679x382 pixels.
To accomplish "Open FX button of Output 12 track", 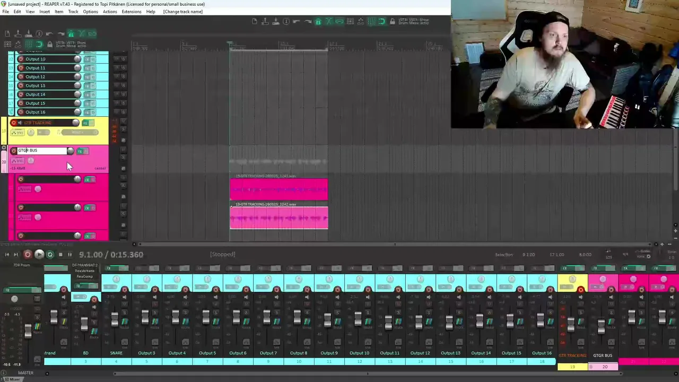I will pyautogui.click(x=87, y=76).
